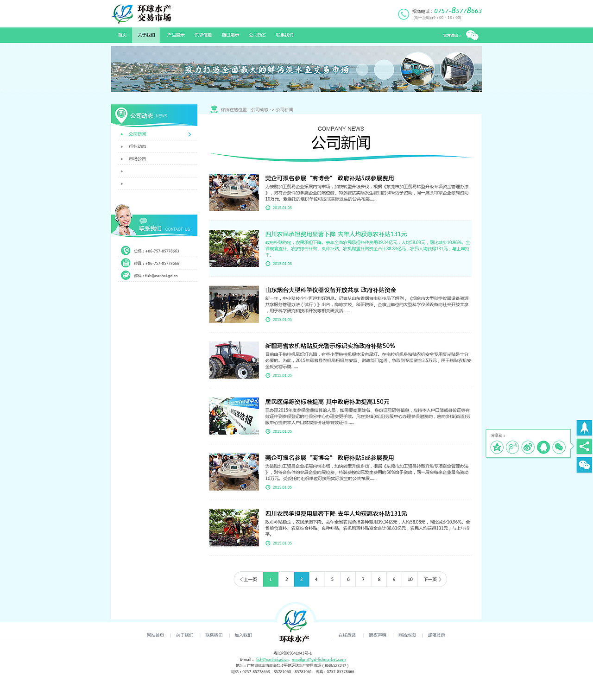The height and width of the screenshot is (682, 593).
Task: Open the 居民医保 newspaper thumbnail
Action: pyautogui.click(x=234, y=416)
